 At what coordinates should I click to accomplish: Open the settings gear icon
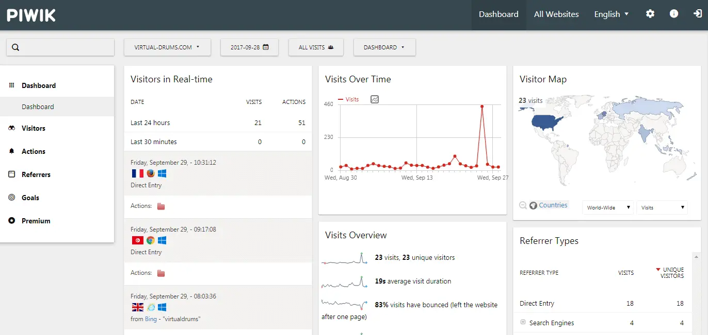pyautogui.click(x=650, y=14)
